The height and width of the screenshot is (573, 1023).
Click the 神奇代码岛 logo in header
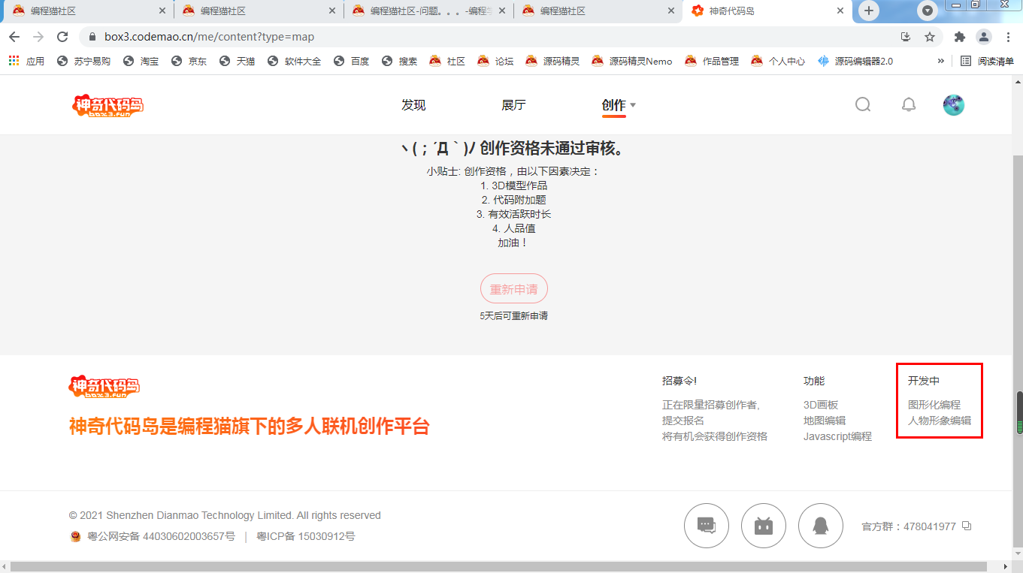click(x=107, y=105)
